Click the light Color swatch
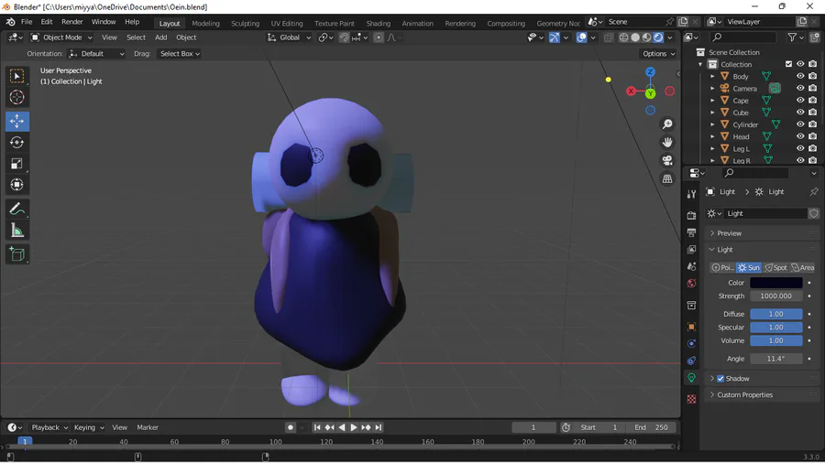Screen dimensions: 825x463 pyautogui.click(x=775, y=283)
